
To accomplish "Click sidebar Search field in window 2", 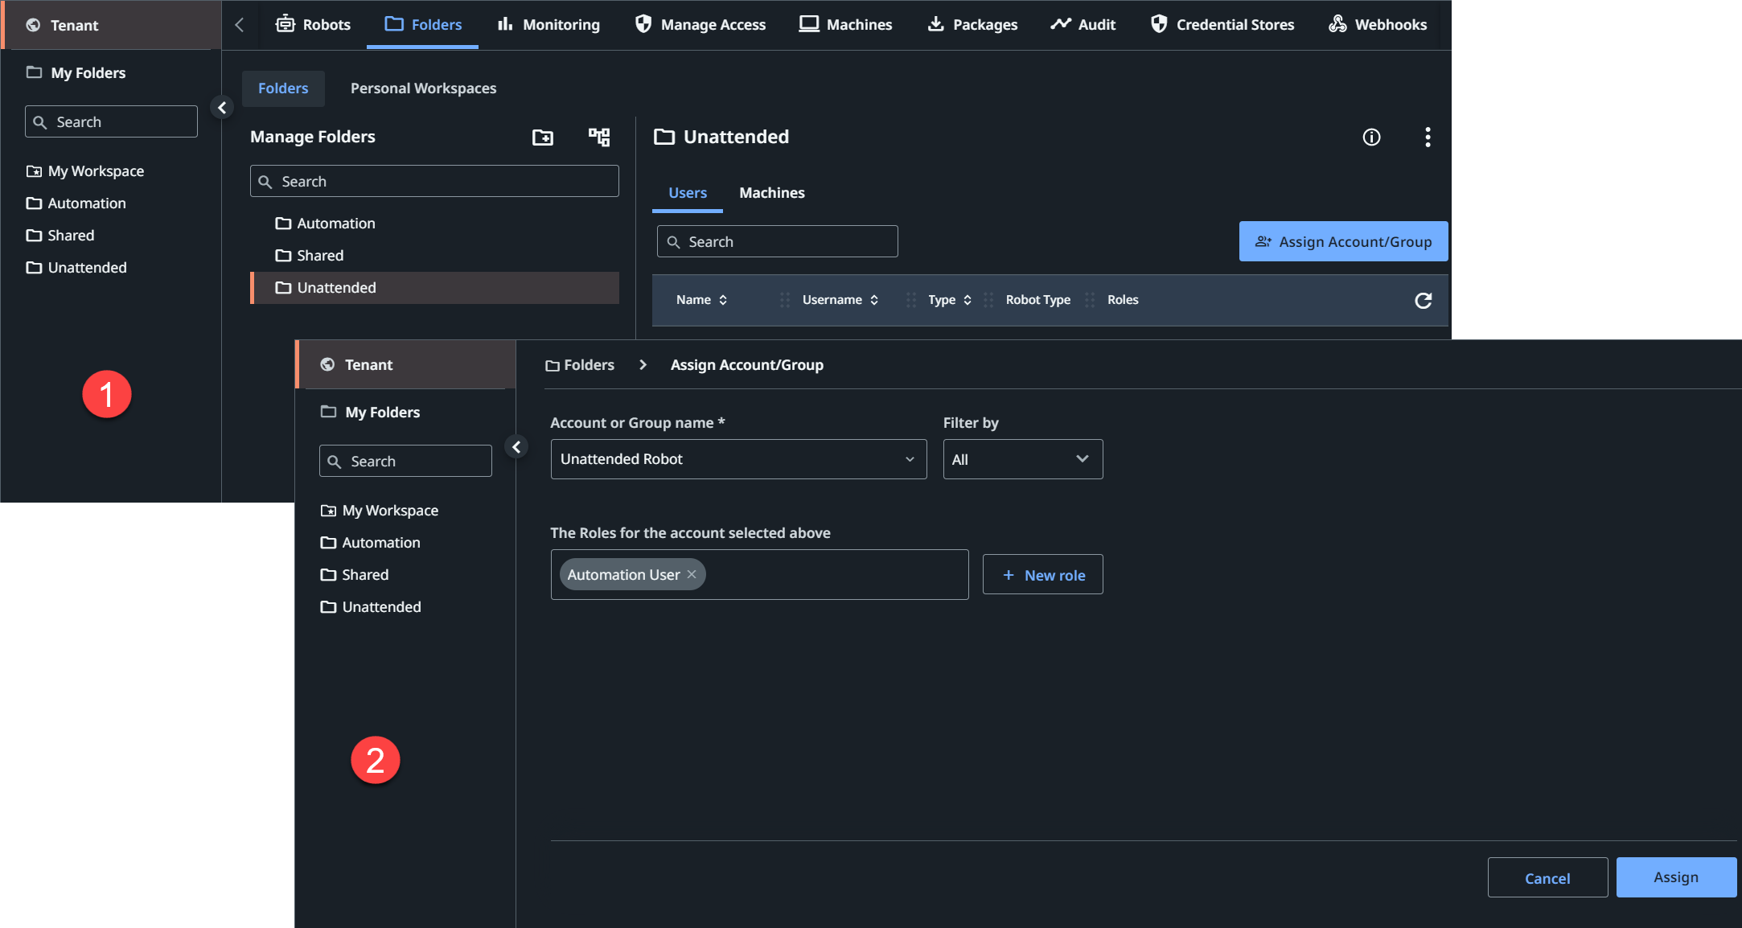I will [405, 461].
